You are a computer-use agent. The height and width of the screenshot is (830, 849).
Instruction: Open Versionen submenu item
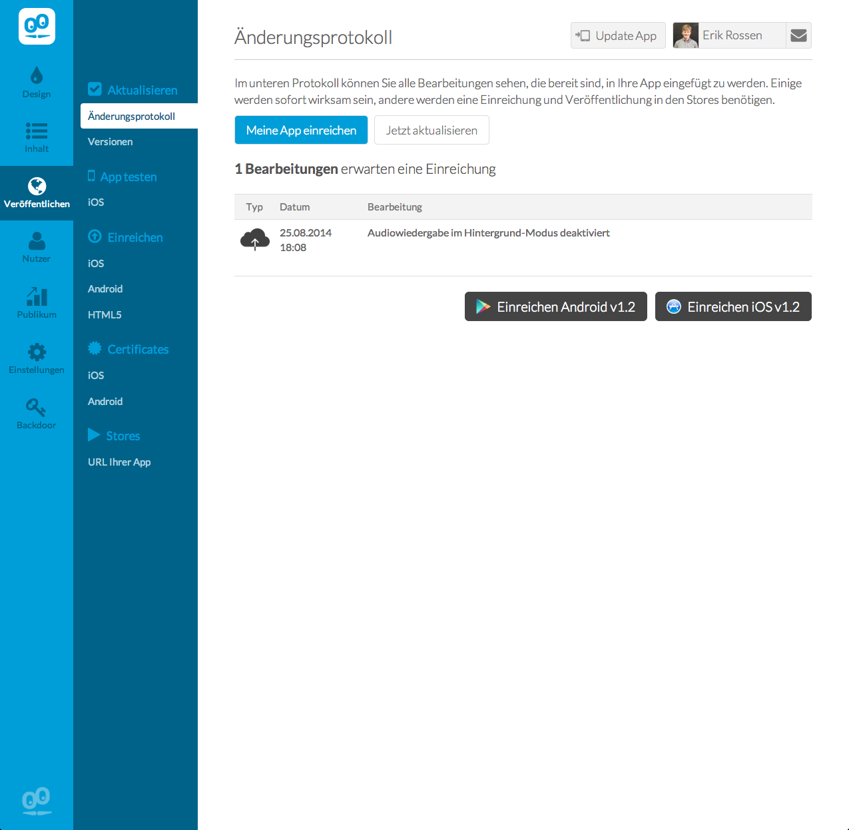pyautogui.click(x=111, y=142)
